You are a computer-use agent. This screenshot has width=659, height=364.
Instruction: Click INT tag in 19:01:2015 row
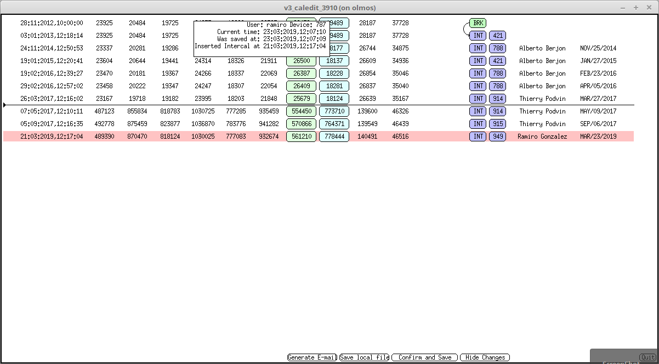point(478,61)
